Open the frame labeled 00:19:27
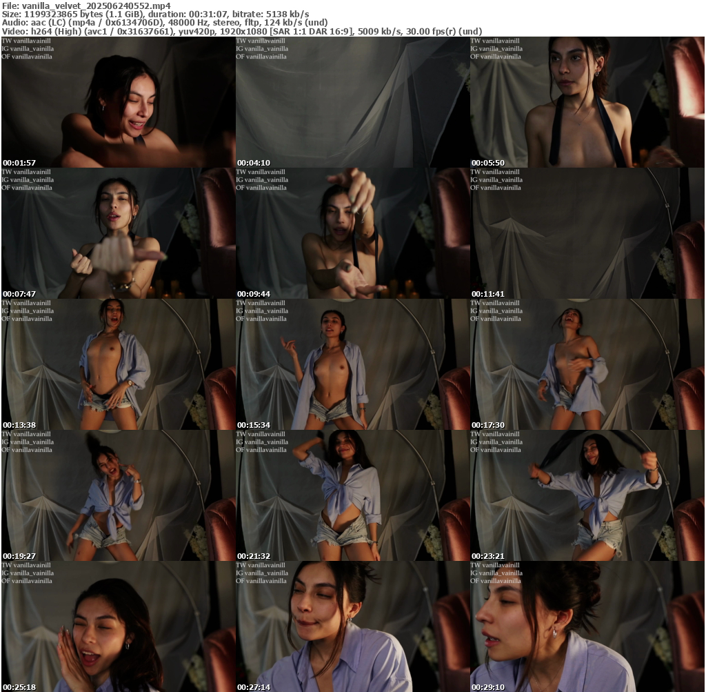Screen dimensions: 706x692 click(118, 495)
